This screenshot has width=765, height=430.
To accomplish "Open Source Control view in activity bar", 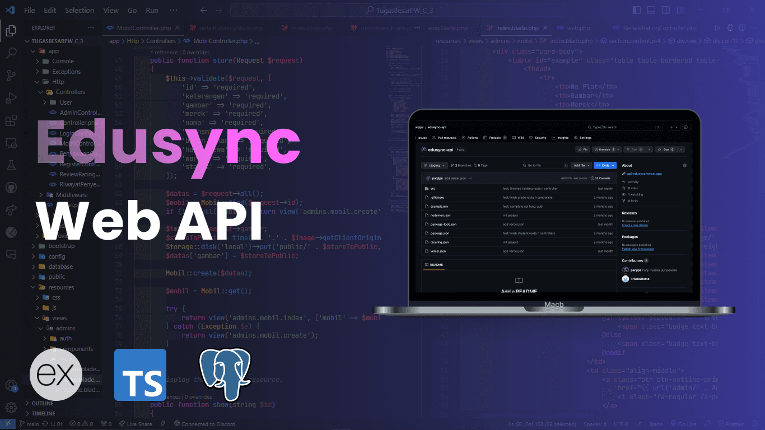I will [11, 76].
